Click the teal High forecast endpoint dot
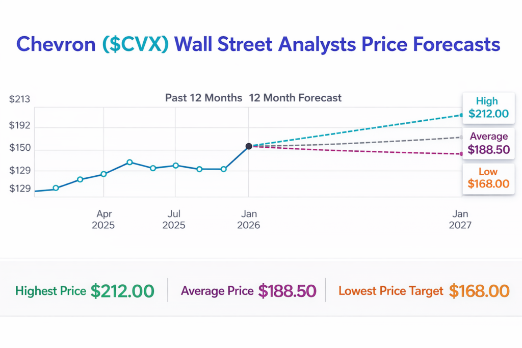The width and height of the screenshot is (522, 348). pyautogui.click(x=461, y=115)
